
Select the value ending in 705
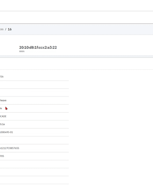pyautogui.click(x=2, y=156)
